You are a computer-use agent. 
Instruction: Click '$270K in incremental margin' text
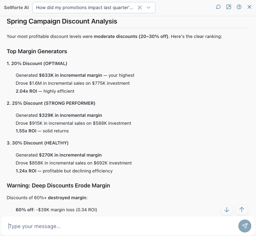70,155
